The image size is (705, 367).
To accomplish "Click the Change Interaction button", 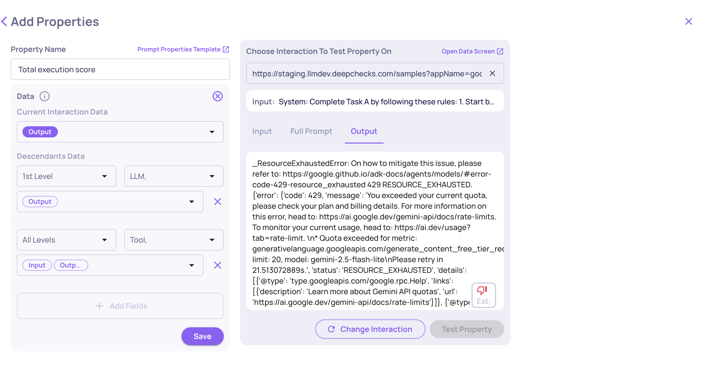I will coord(370,329).
